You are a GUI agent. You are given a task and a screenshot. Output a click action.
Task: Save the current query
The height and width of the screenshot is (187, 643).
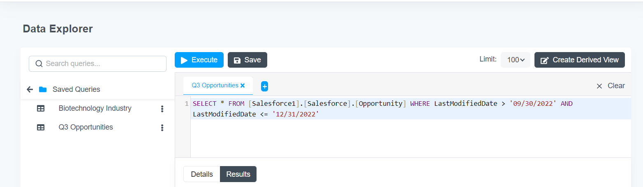click(247, 60)
